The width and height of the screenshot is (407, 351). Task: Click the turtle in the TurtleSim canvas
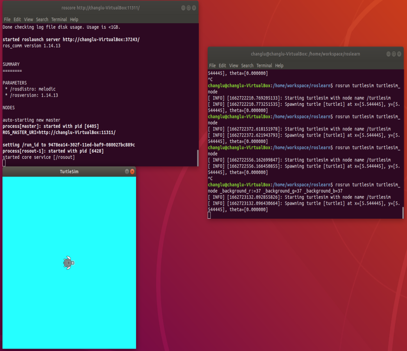click(69, 263)
